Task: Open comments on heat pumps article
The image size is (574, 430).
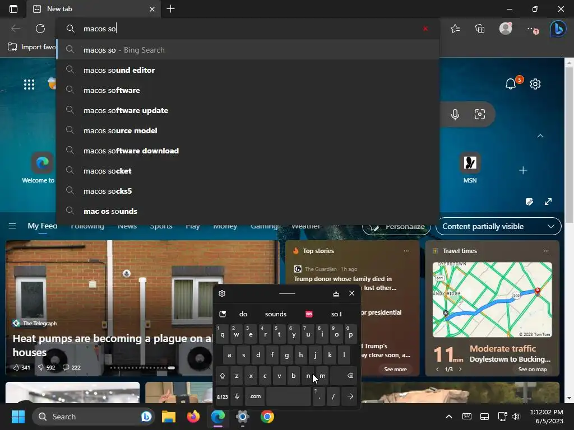Action: pos(71,367)
